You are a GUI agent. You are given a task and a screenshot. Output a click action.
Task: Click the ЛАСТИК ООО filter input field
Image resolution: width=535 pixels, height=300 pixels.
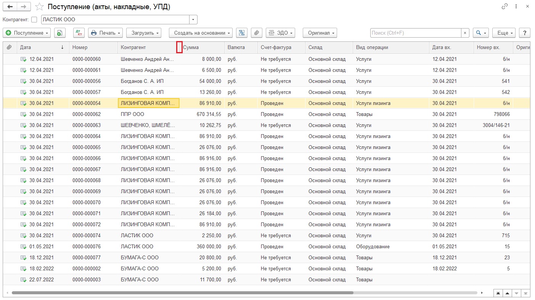click(x=115, y=19)
